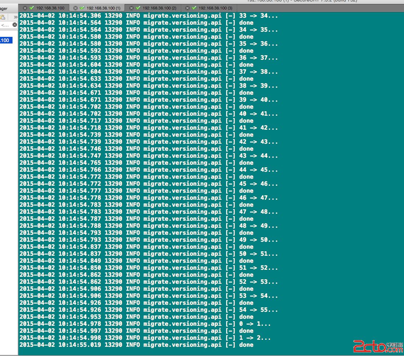Image resolution: width=404 pixels, height=356 pixels.
Task: Close the 192.168.38.100 (3) tab
Action: pos(187,8)
